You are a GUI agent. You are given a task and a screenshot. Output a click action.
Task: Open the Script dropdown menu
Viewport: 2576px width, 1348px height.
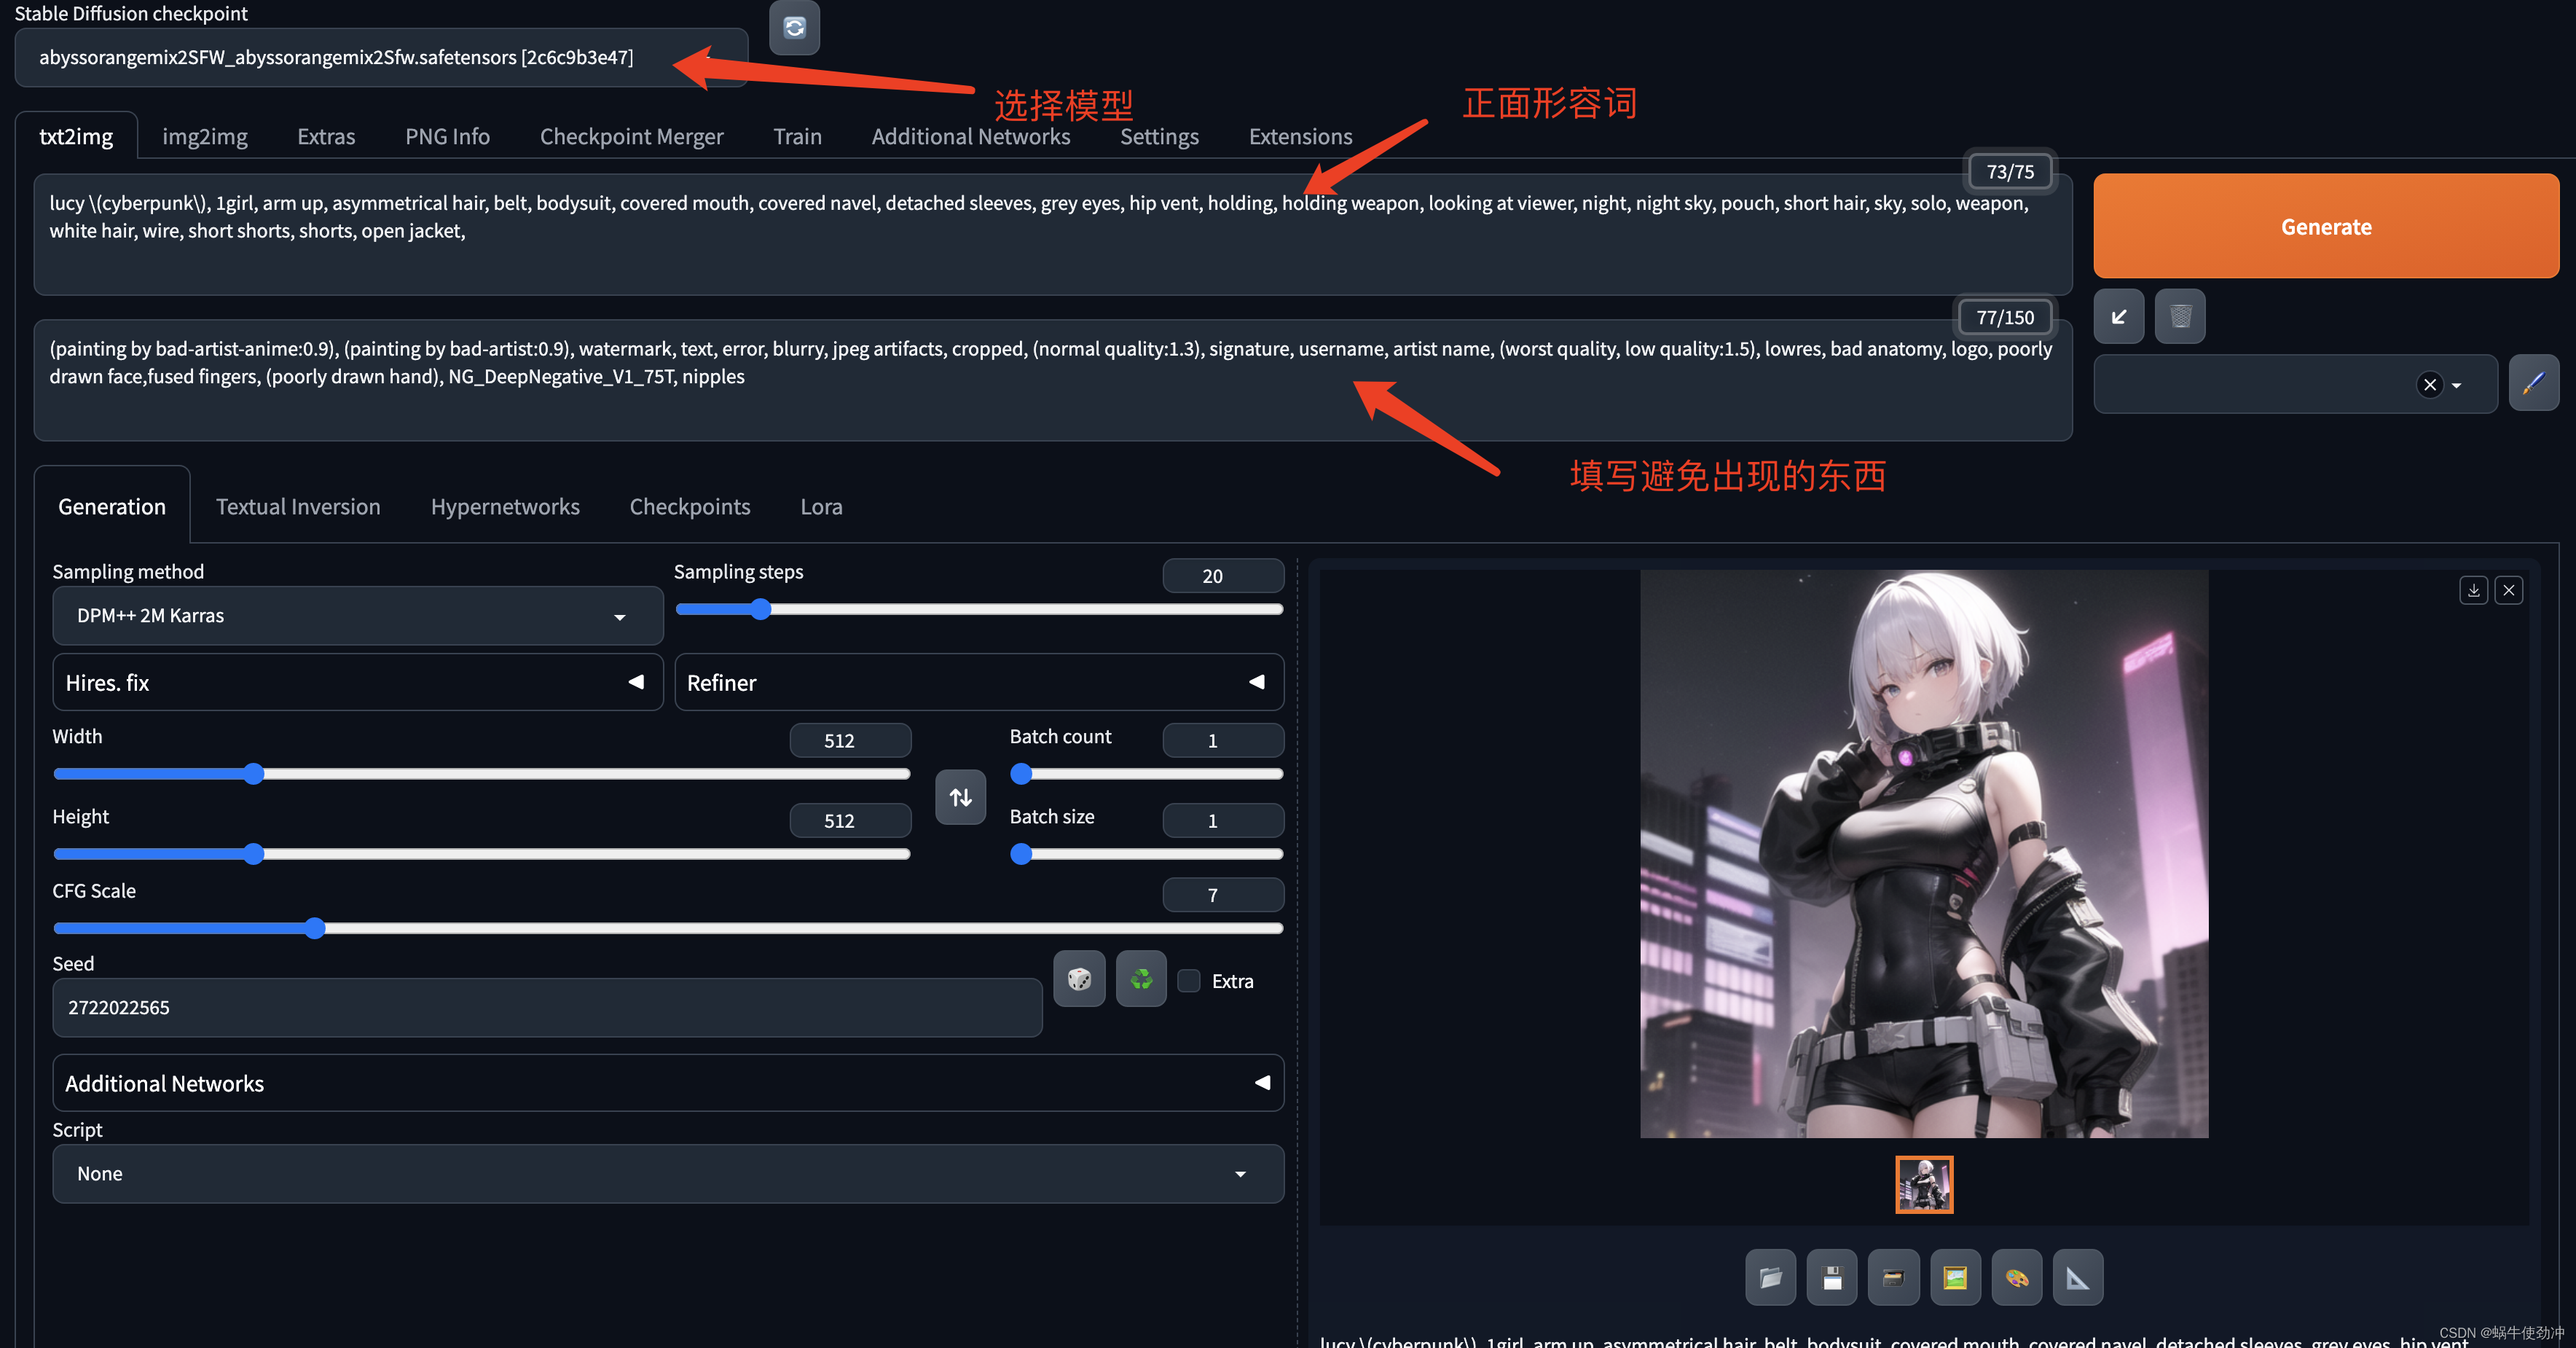(664, 1172)
